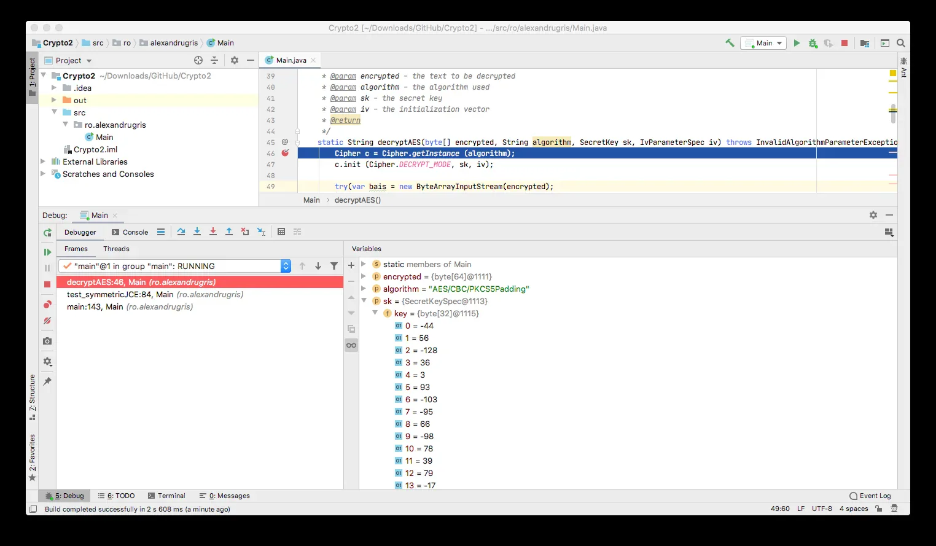Click the pin tab icon in debug sidebar

click(x=47, y=381)
